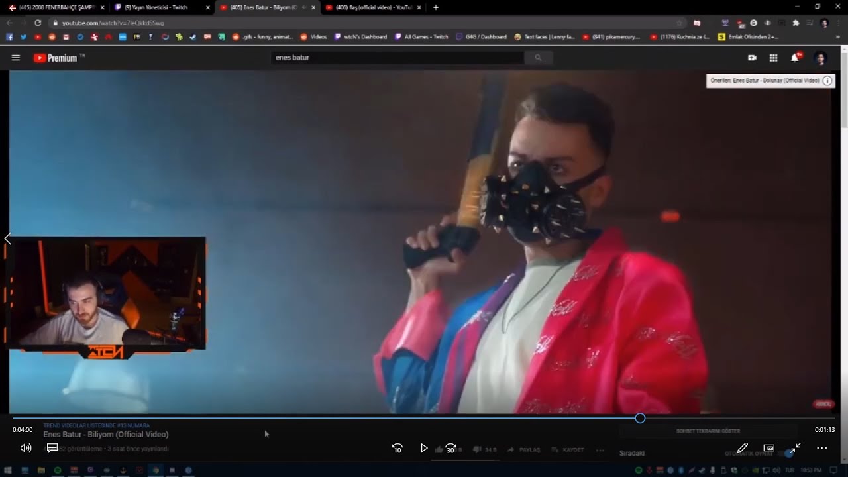This screenshot has width=848, height=477.
Task: Click the 'Enes Batur - Biliyom (Official Video)' title
Action: pos(106,435)
